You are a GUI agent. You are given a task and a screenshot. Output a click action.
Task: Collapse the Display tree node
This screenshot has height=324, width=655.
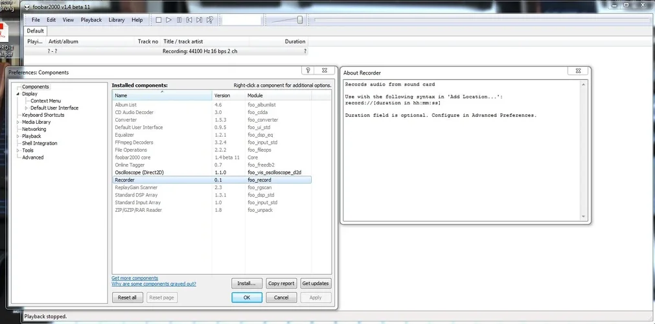18,94
